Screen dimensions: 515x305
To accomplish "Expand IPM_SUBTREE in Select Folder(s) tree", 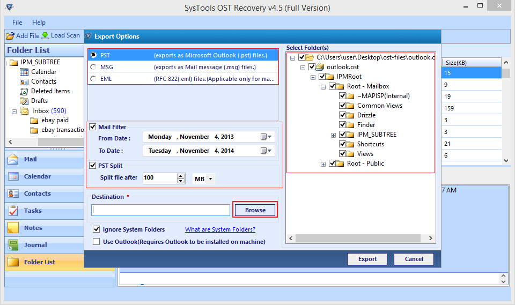I will tap(333, 135).
